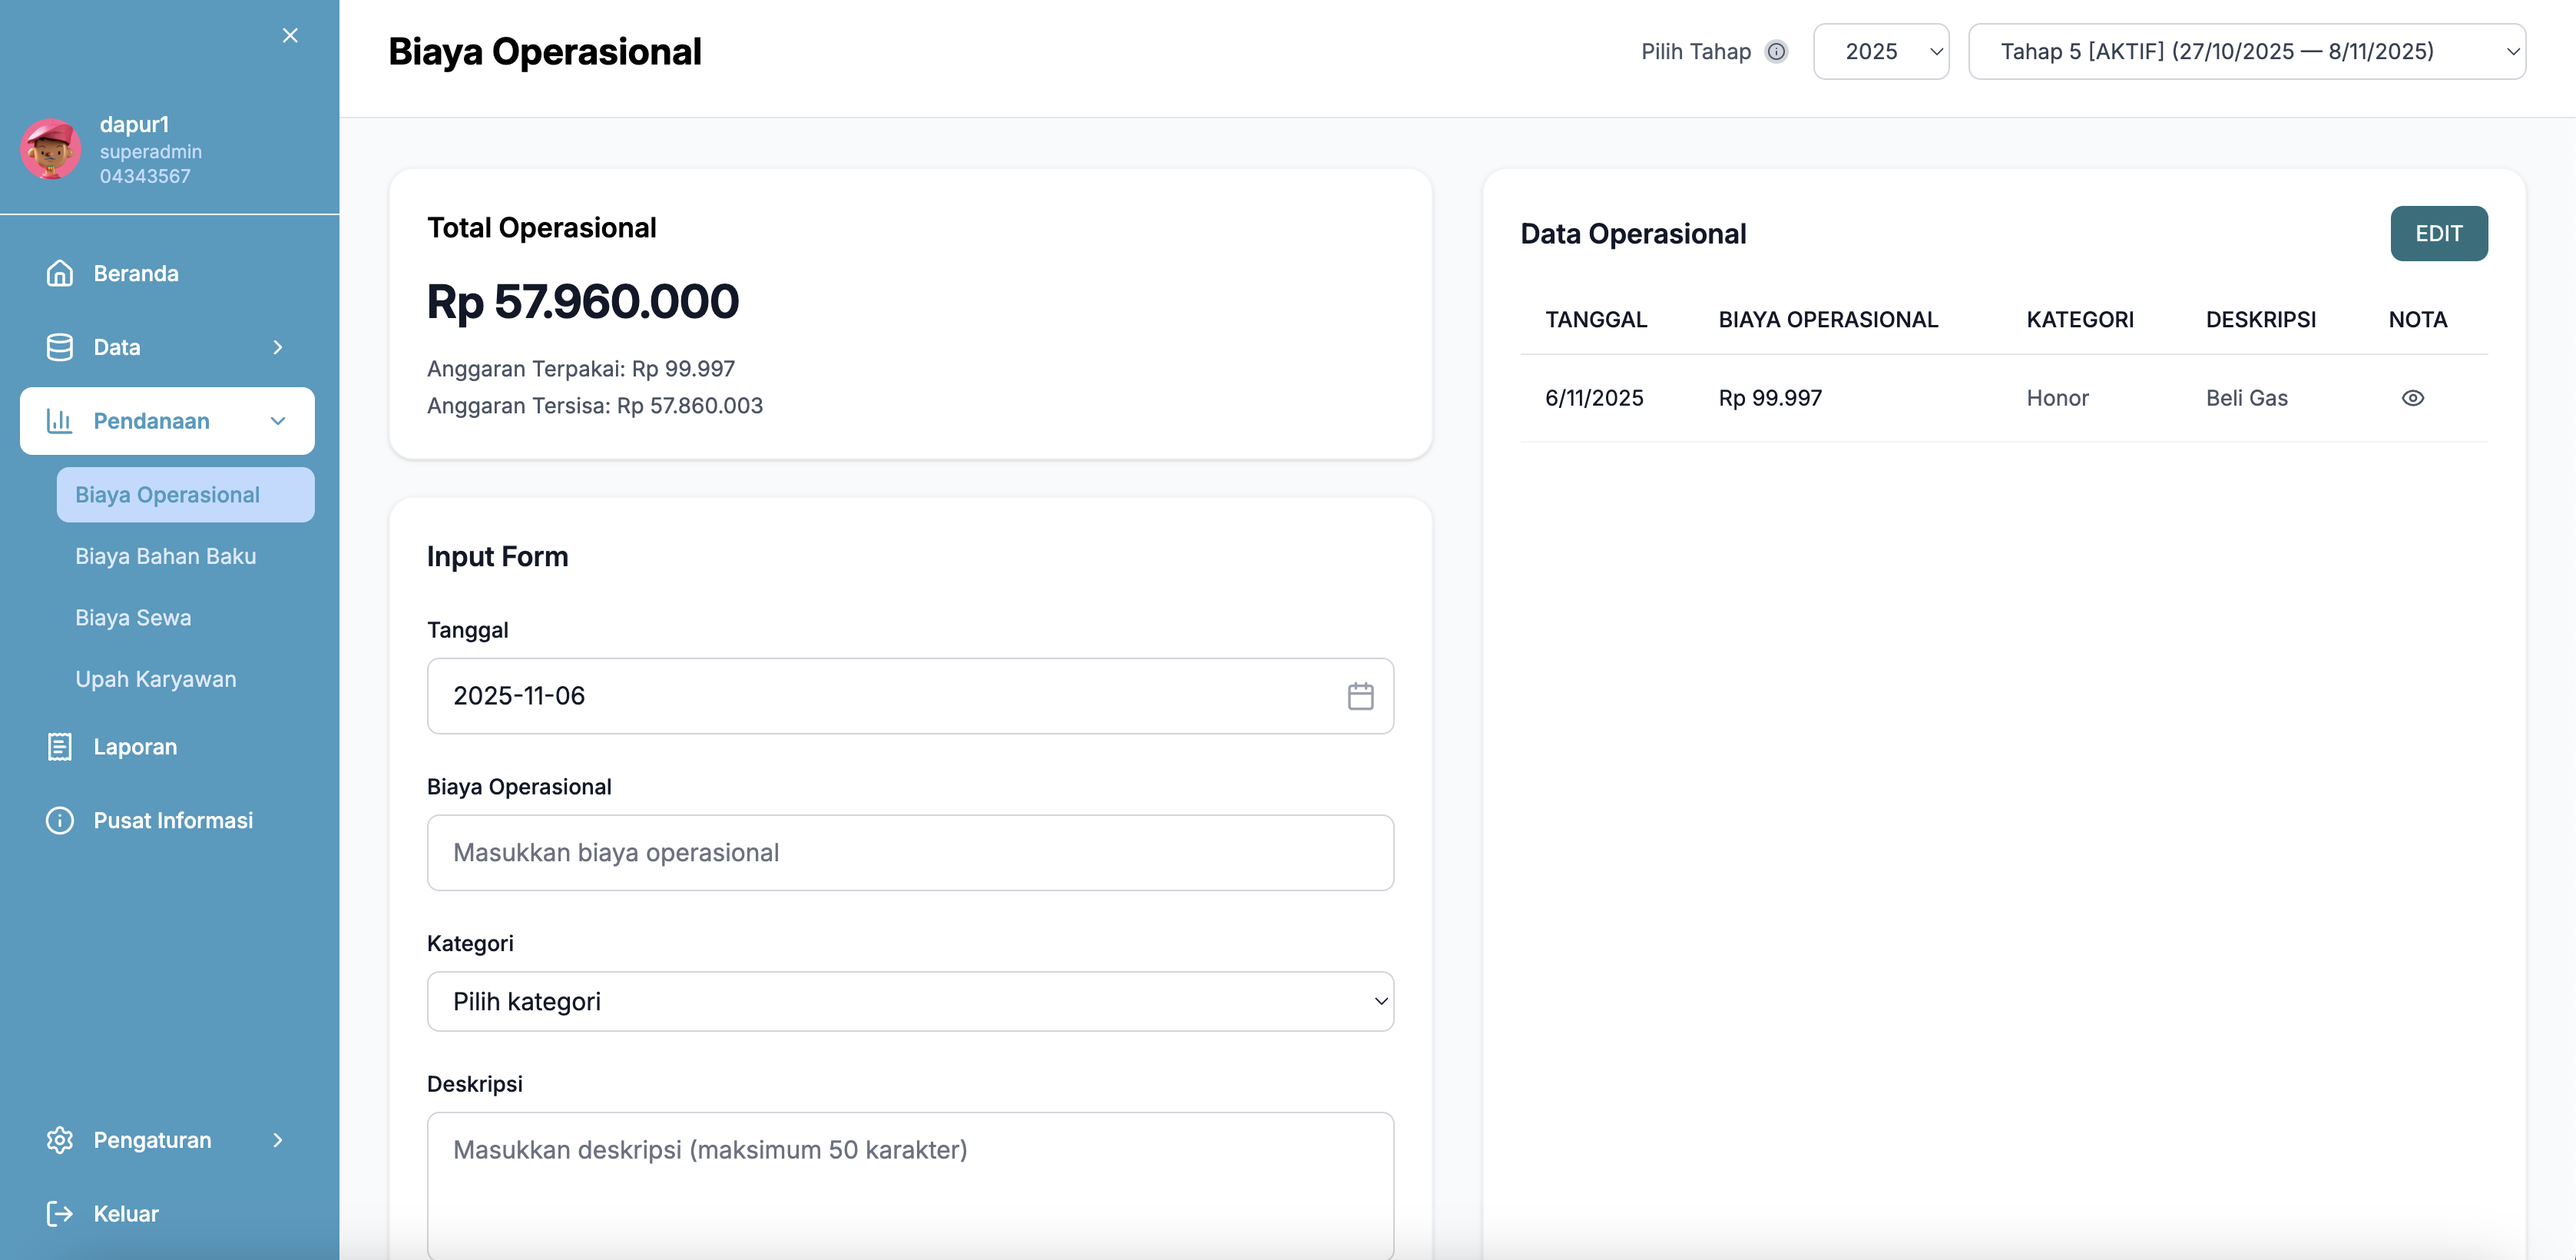The height and width of the screenshot is (1260, 2576).
Task: Collapse the Pendanaan menu chevron
Action: [x=278, y=421]
